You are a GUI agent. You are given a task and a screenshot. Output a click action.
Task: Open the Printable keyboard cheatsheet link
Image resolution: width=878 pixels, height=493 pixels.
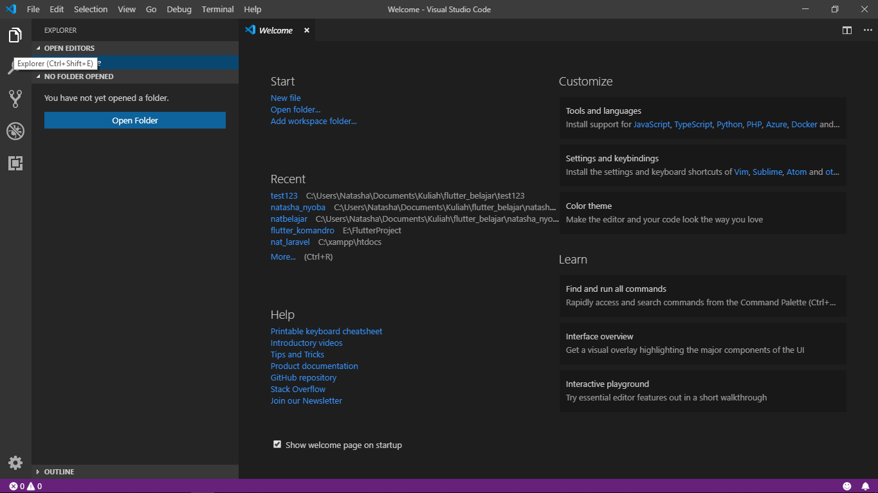(326, 330)
